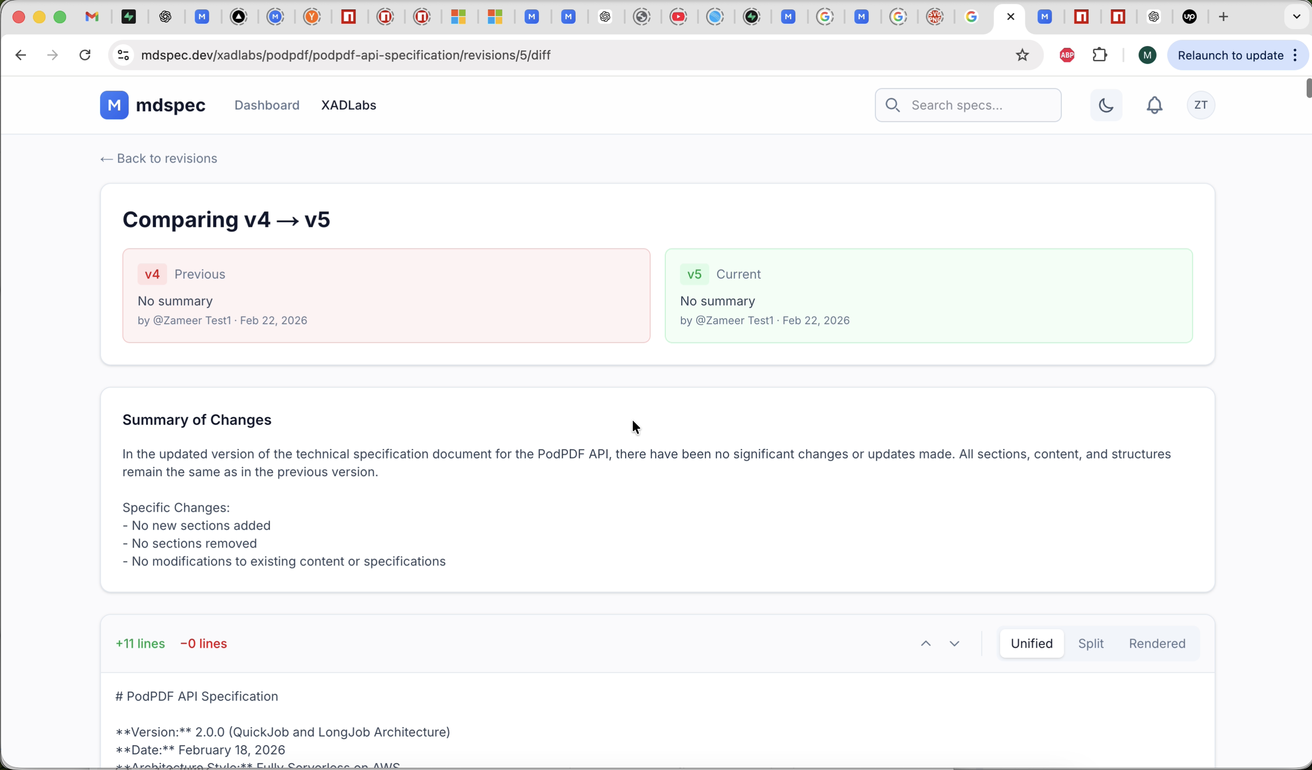Switch to Unified diff view
This screenshot has width=1312, height=770.
point(1032,643)
